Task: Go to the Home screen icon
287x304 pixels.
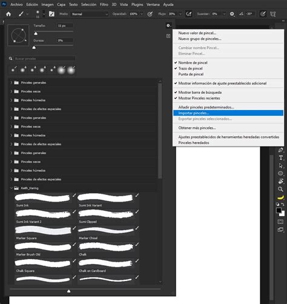Action: pyautogui.click(x=8, y=14)
